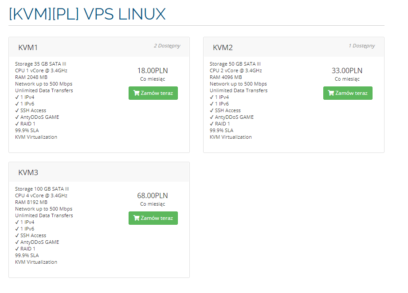The height and width of the screenshot is (293, 408).
Task: Select the KVM3 plan title
Action: 28,172
